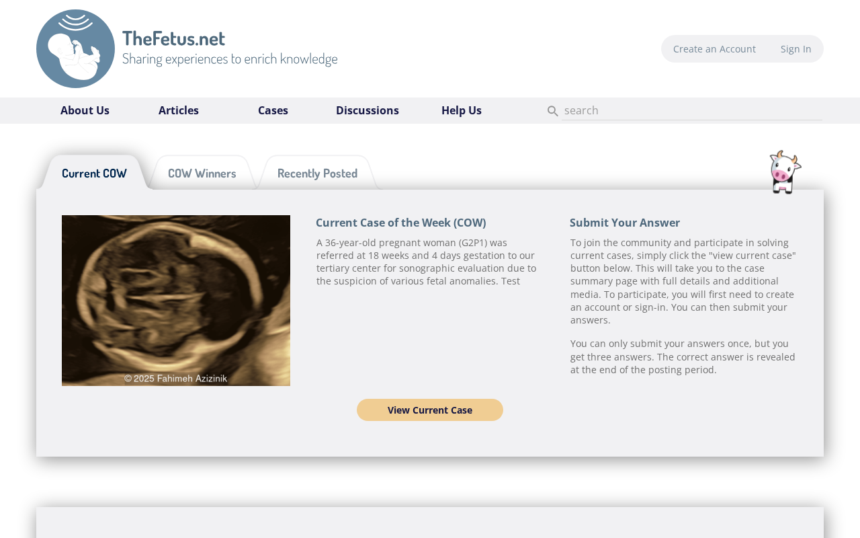Screen dimensions: 860x538
Task: Open the Discussions menu
Action: click(x=368, y=110)
